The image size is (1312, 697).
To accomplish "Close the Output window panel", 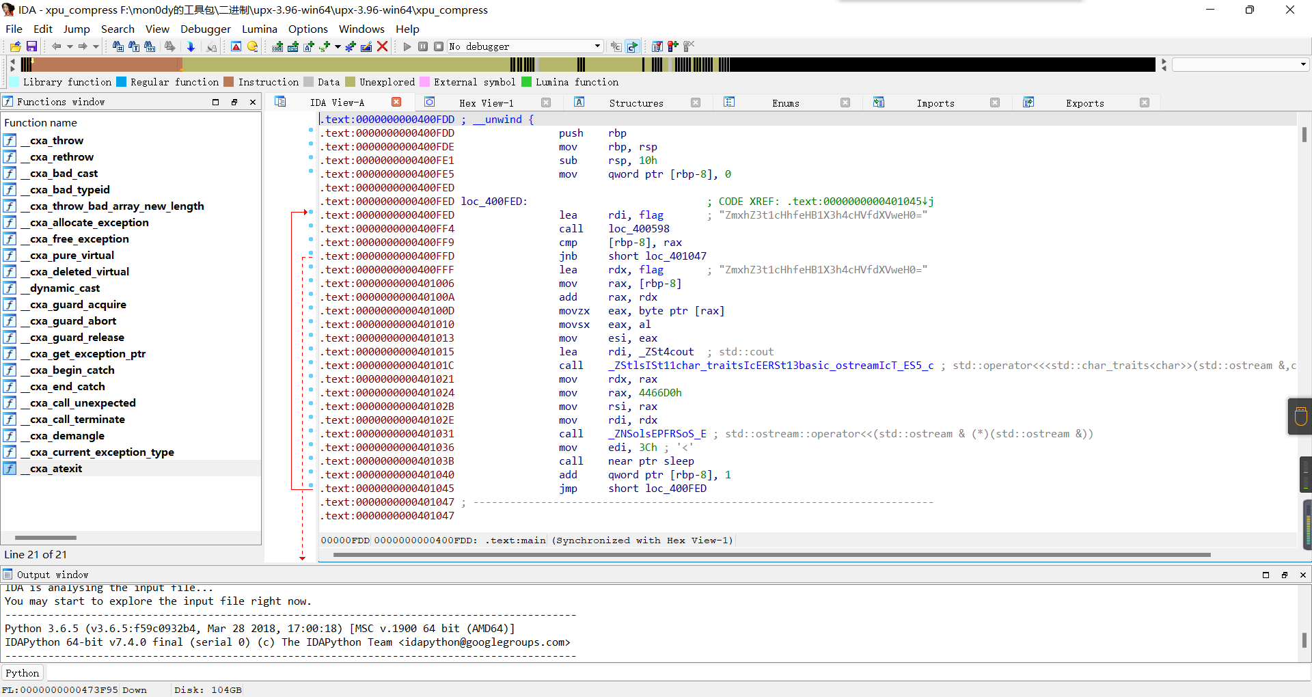I will [1303, 575].
